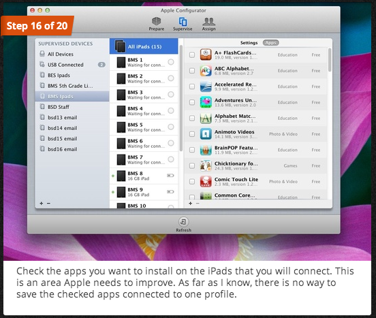Switch to the Supervise section
The image size is (376, 318).
pos(183,24)
